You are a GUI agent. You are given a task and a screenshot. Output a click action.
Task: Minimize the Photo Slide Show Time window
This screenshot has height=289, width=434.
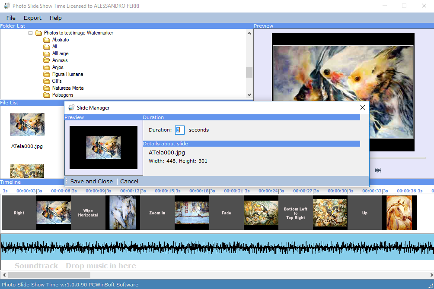(385, 6)
